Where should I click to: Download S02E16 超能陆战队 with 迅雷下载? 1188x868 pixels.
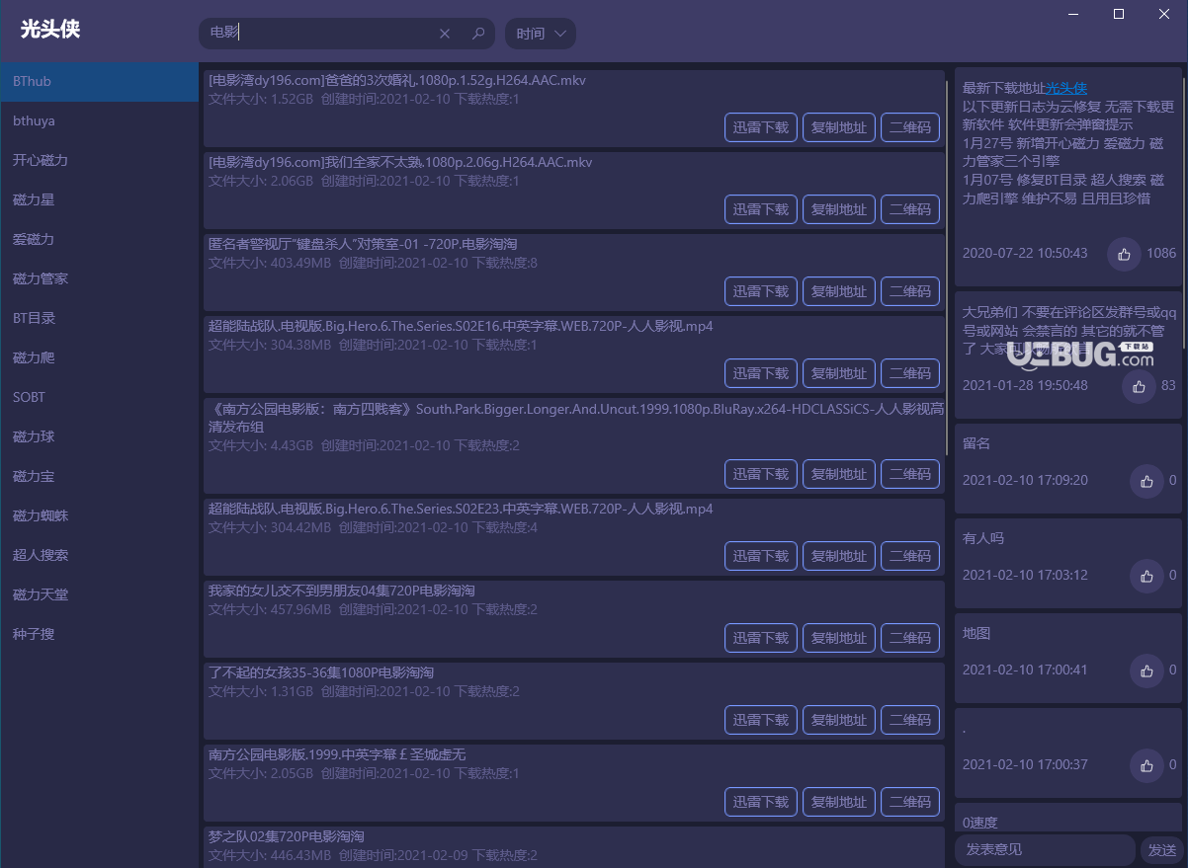click(761, 373)
